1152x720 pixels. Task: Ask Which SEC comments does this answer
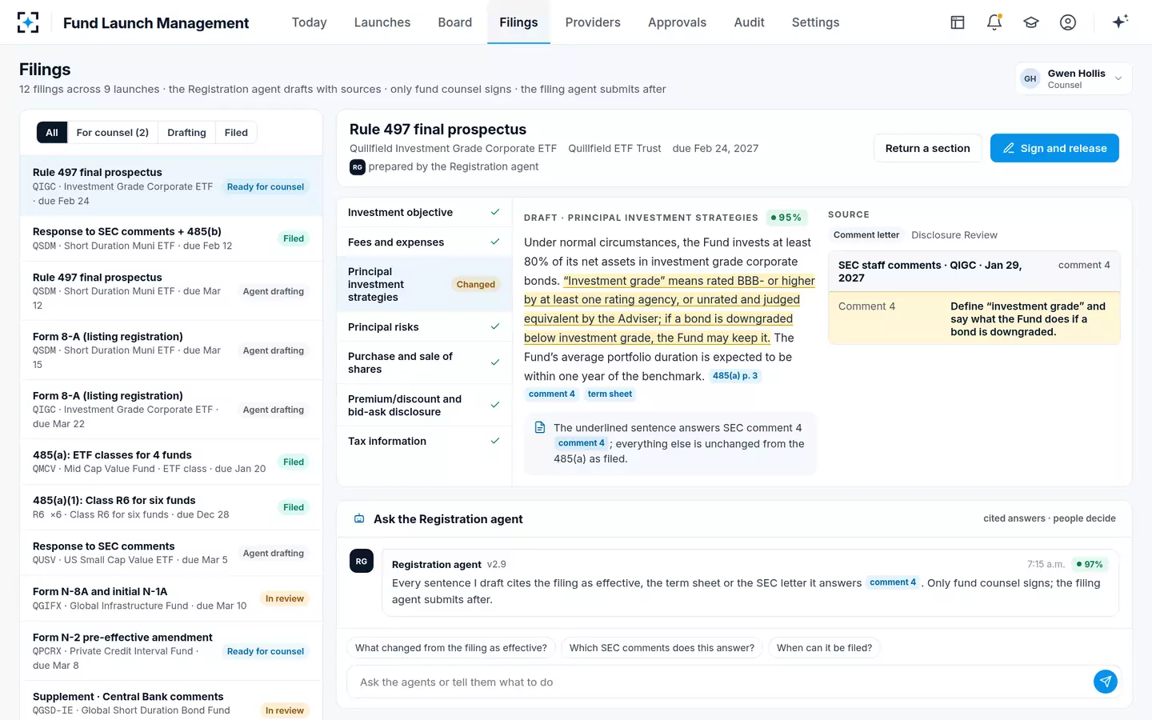(x=662, y=648)
